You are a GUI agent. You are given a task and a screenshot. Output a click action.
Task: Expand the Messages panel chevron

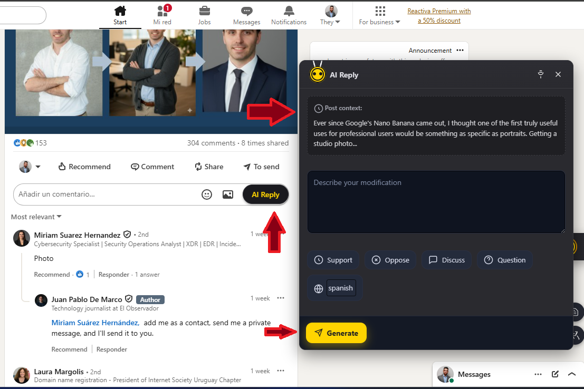(572, 374)
